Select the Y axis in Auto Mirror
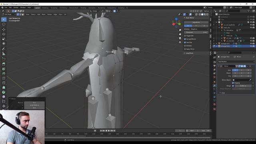Image resolution: width=256 pixels, height=144 pixels. coord(196,26)
